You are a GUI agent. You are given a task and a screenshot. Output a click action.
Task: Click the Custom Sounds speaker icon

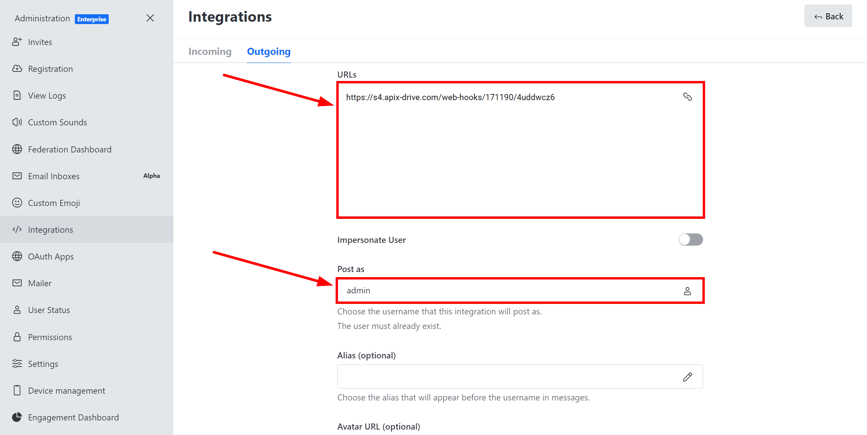(x=17, y=122)
